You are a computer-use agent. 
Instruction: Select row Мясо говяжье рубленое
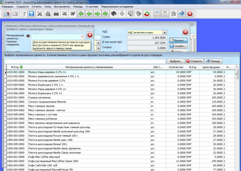point(121,119)
